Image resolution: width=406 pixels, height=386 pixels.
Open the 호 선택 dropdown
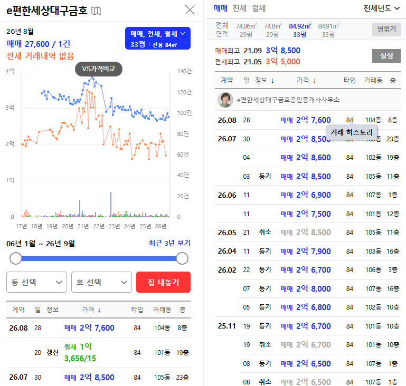(101, 282)
